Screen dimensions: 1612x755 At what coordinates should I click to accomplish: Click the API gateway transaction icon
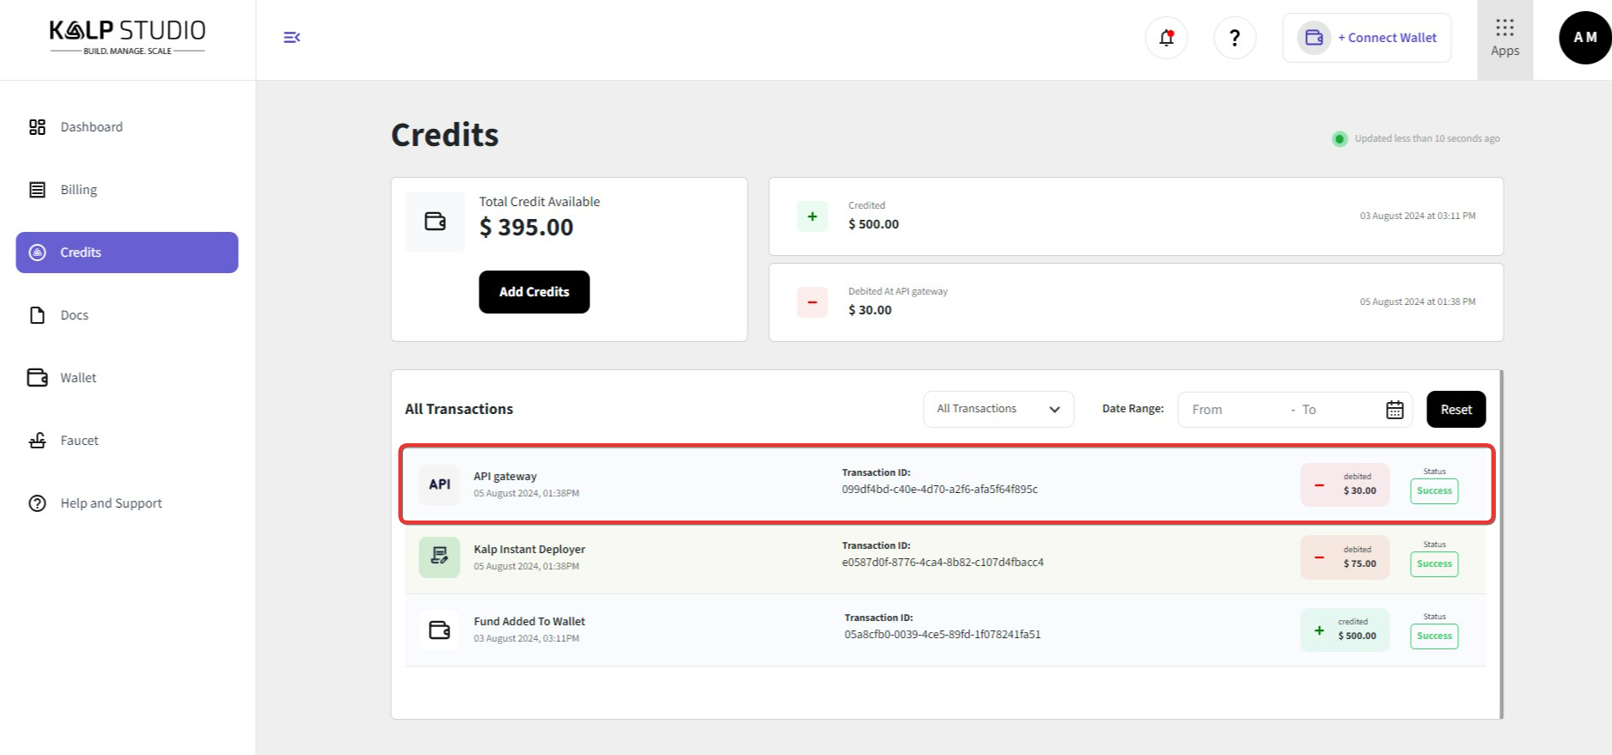pos(439,484)
